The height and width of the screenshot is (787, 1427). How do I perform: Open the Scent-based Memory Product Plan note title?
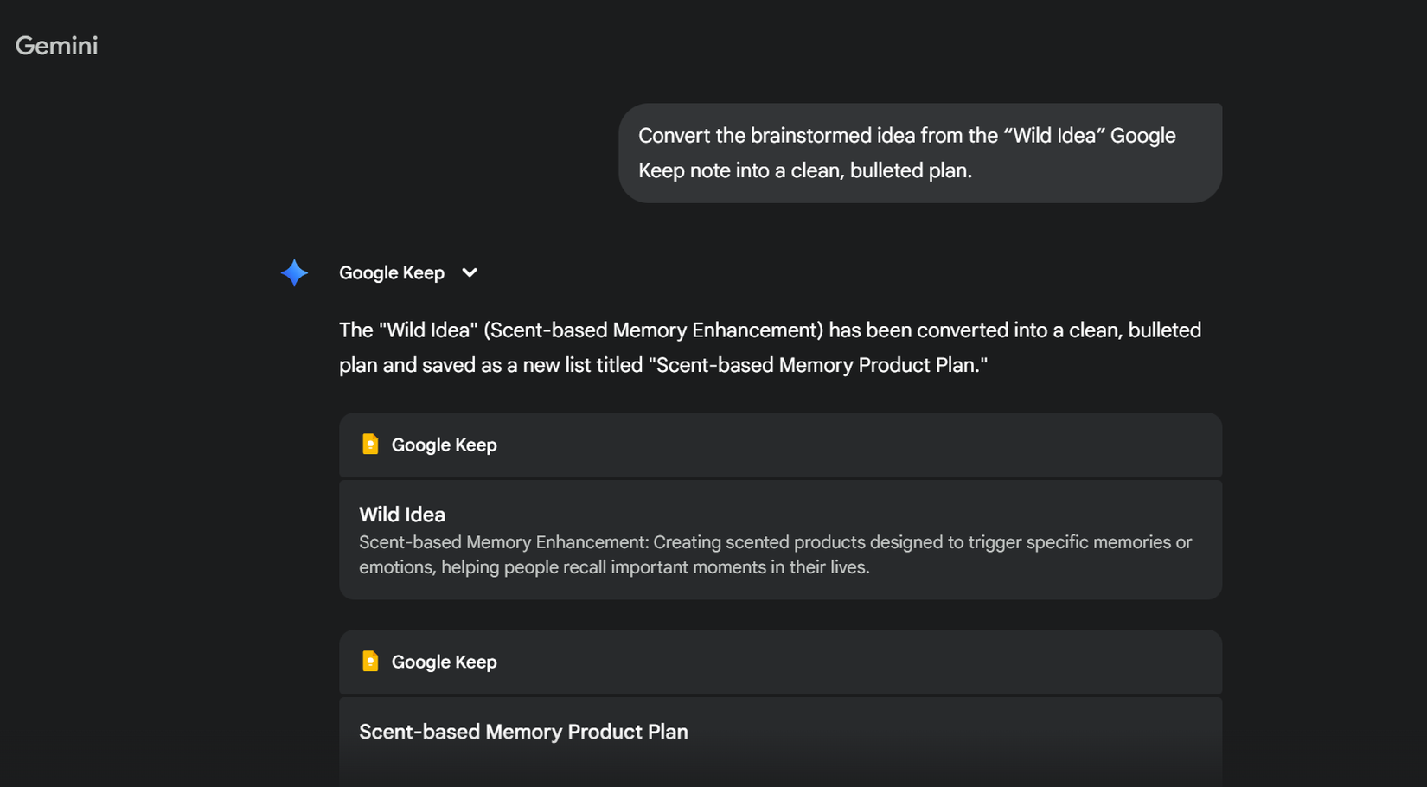[523, 731]
